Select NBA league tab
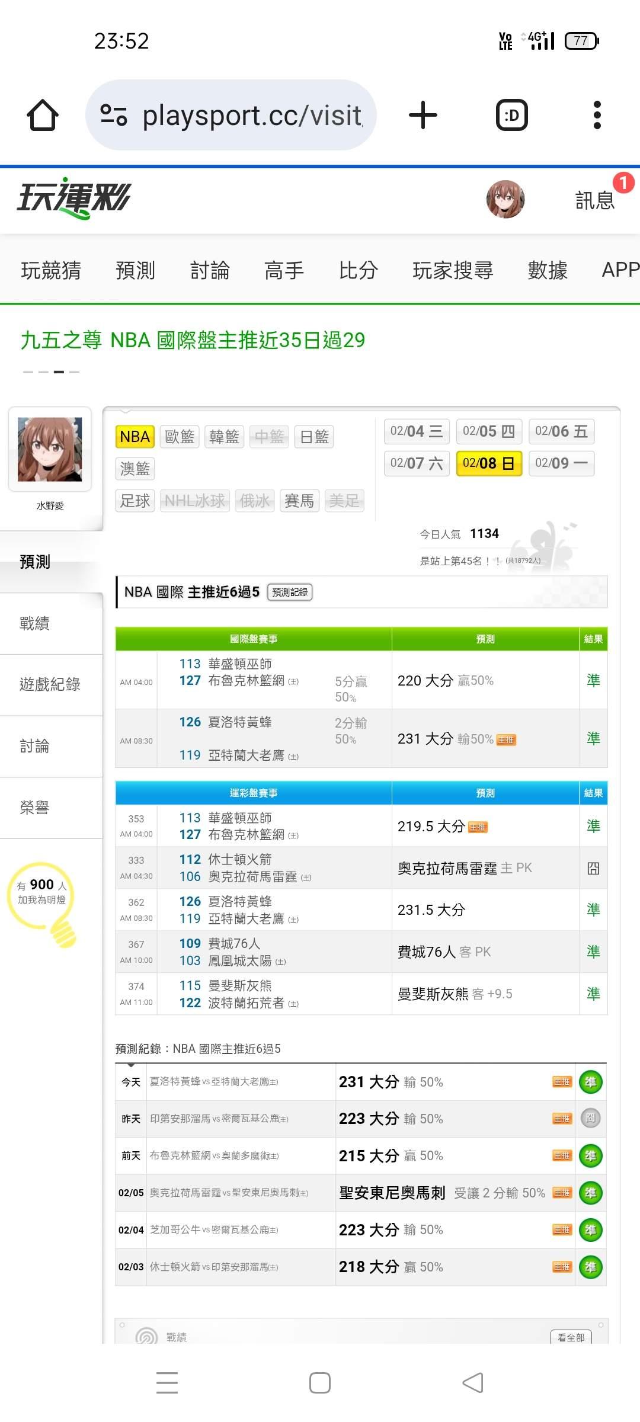 tap(135, 437)
